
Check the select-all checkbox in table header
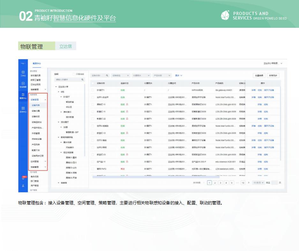pyautogui.click(x=93, y=83)
